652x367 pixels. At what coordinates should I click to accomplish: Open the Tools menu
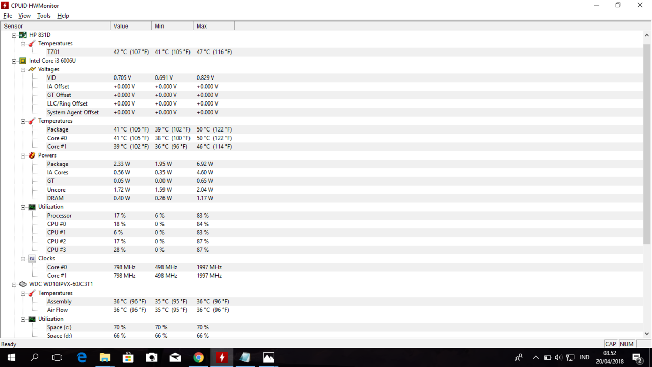coord(44,16)
